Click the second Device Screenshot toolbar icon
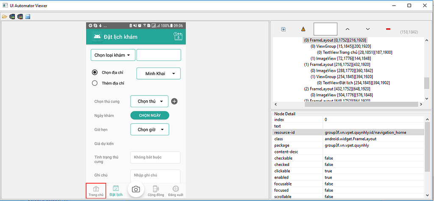This screenshot has width=434, height=201. click(20, 17)
